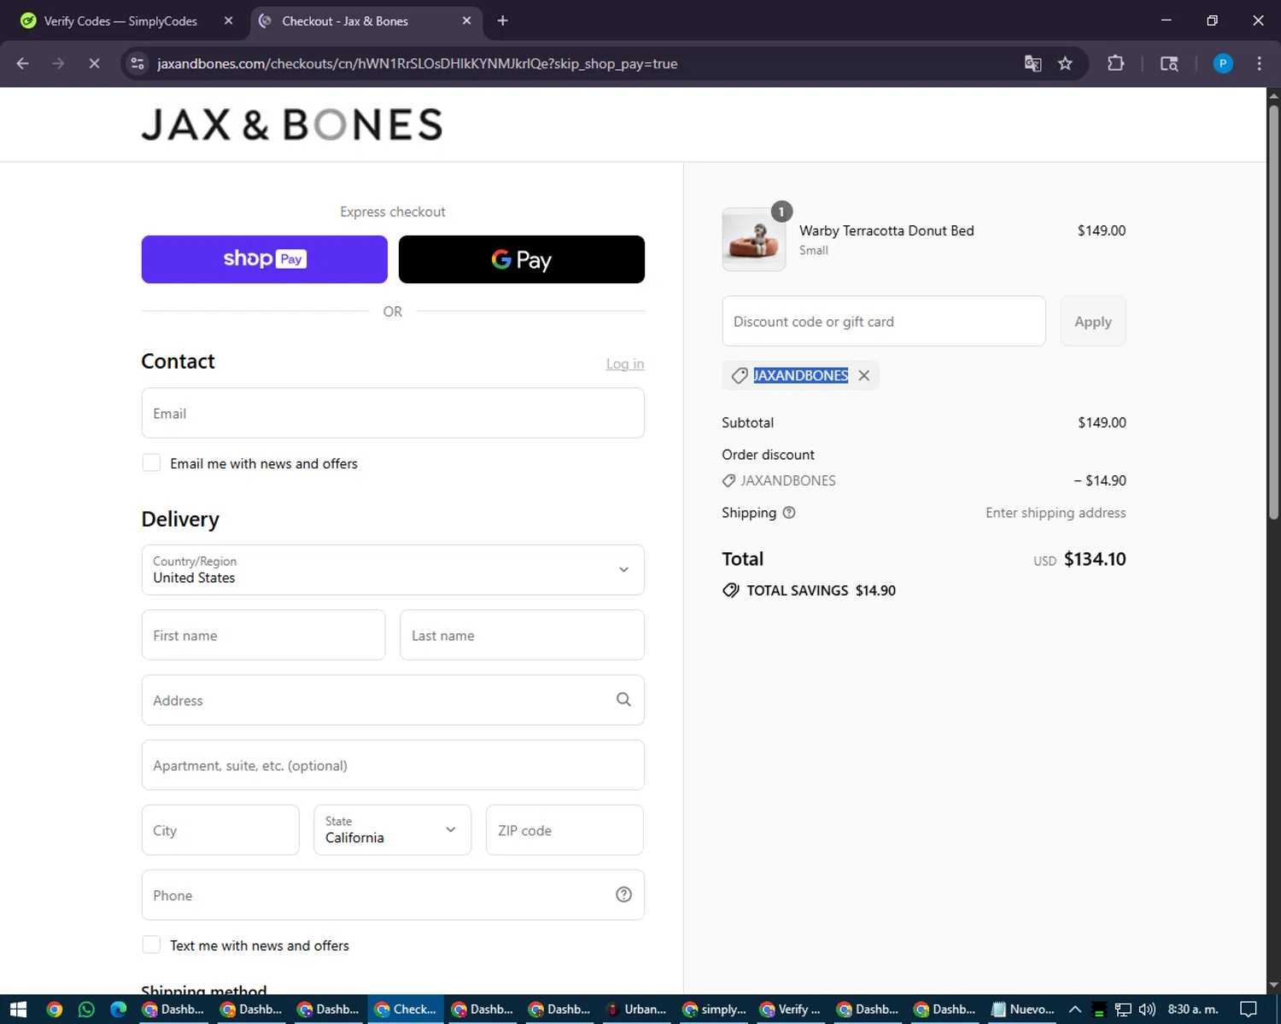This screenshot has height=1024, width=1281.
Task: Click the Jax & Bones logo
Action: (292, 125)
